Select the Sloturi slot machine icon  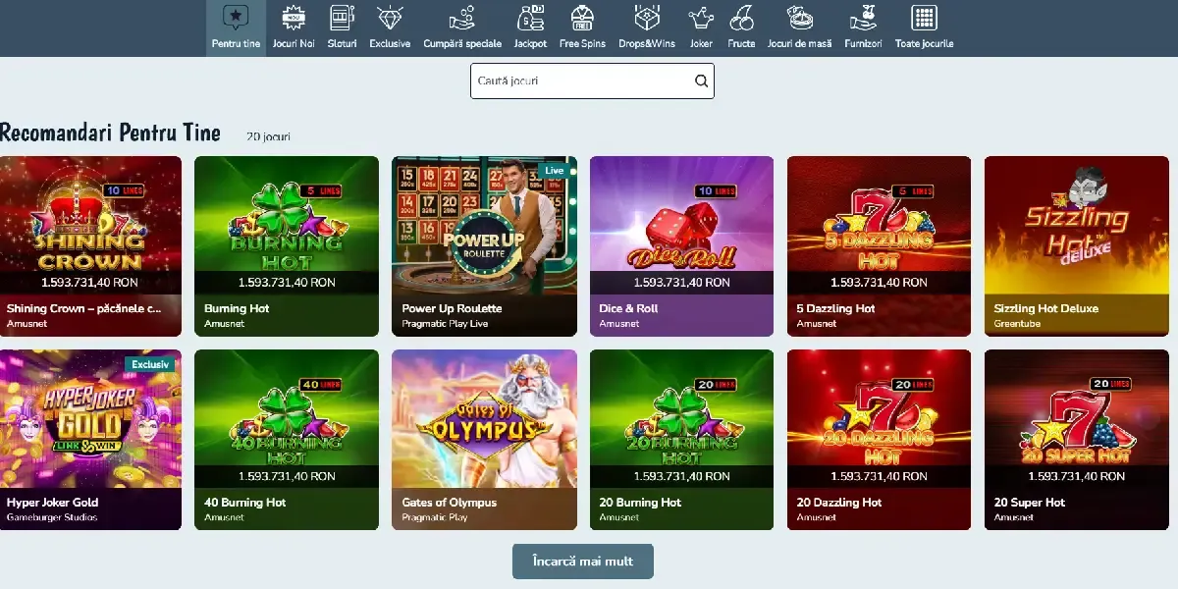(x=342, y=18)
